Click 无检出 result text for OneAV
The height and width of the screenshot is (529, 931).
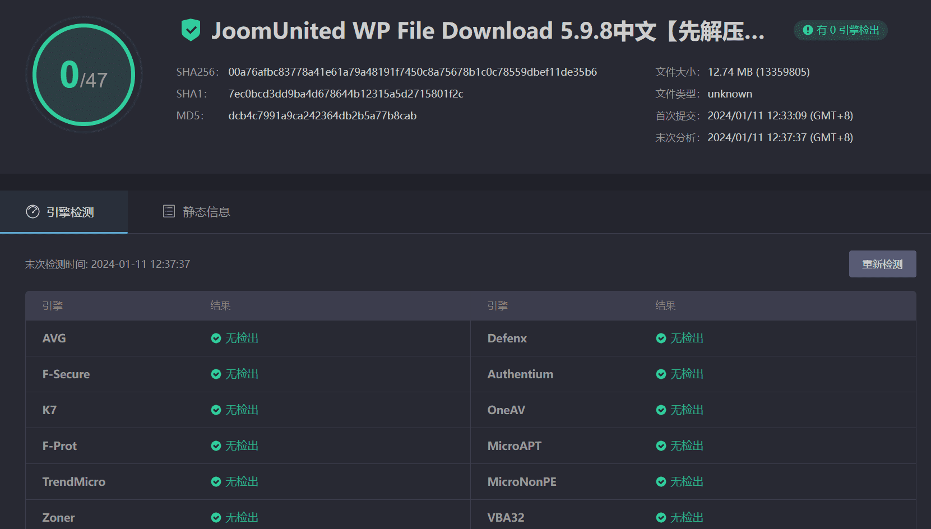tap(687, 410)
